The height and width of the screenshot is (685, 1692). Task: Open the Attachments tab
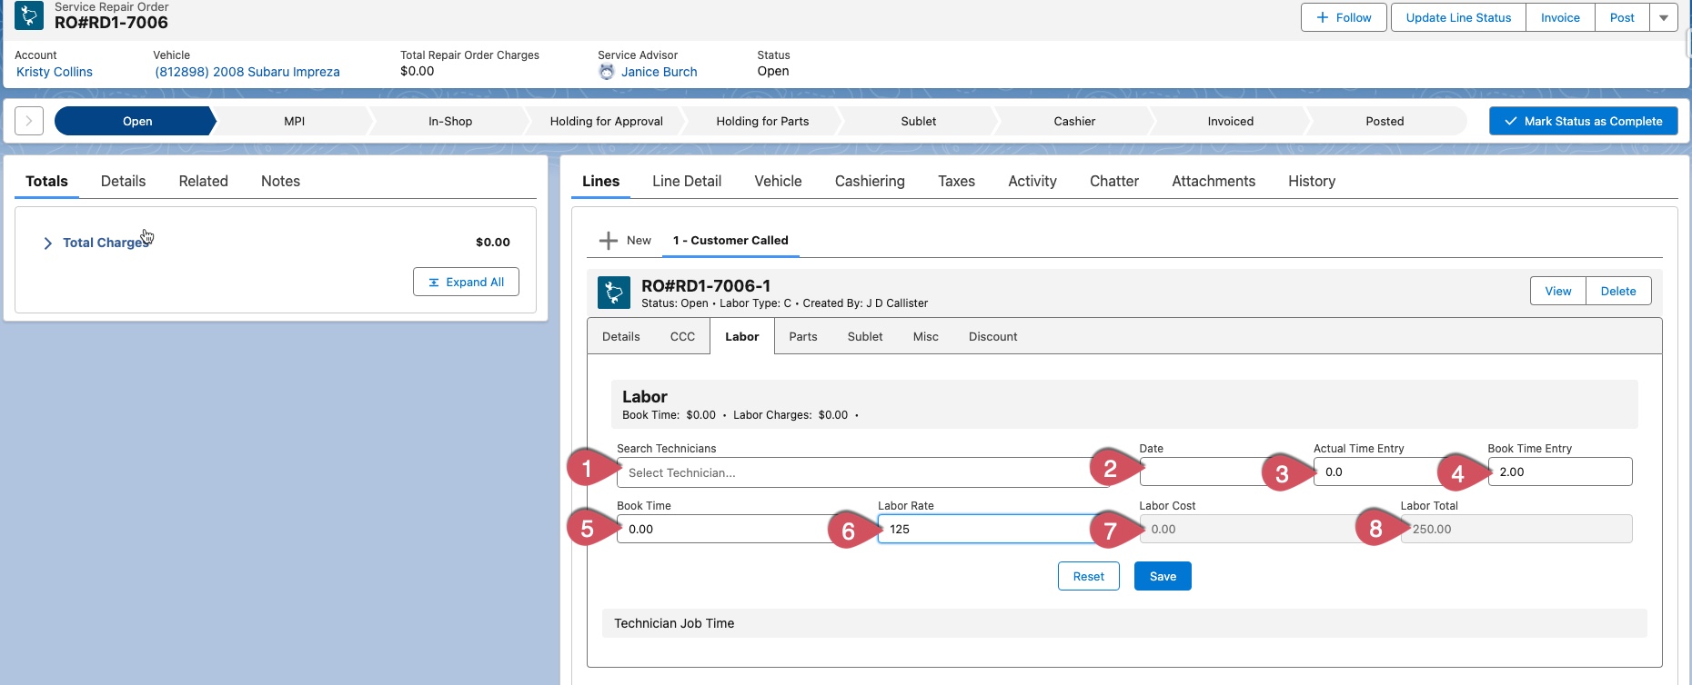(1214, 181)
